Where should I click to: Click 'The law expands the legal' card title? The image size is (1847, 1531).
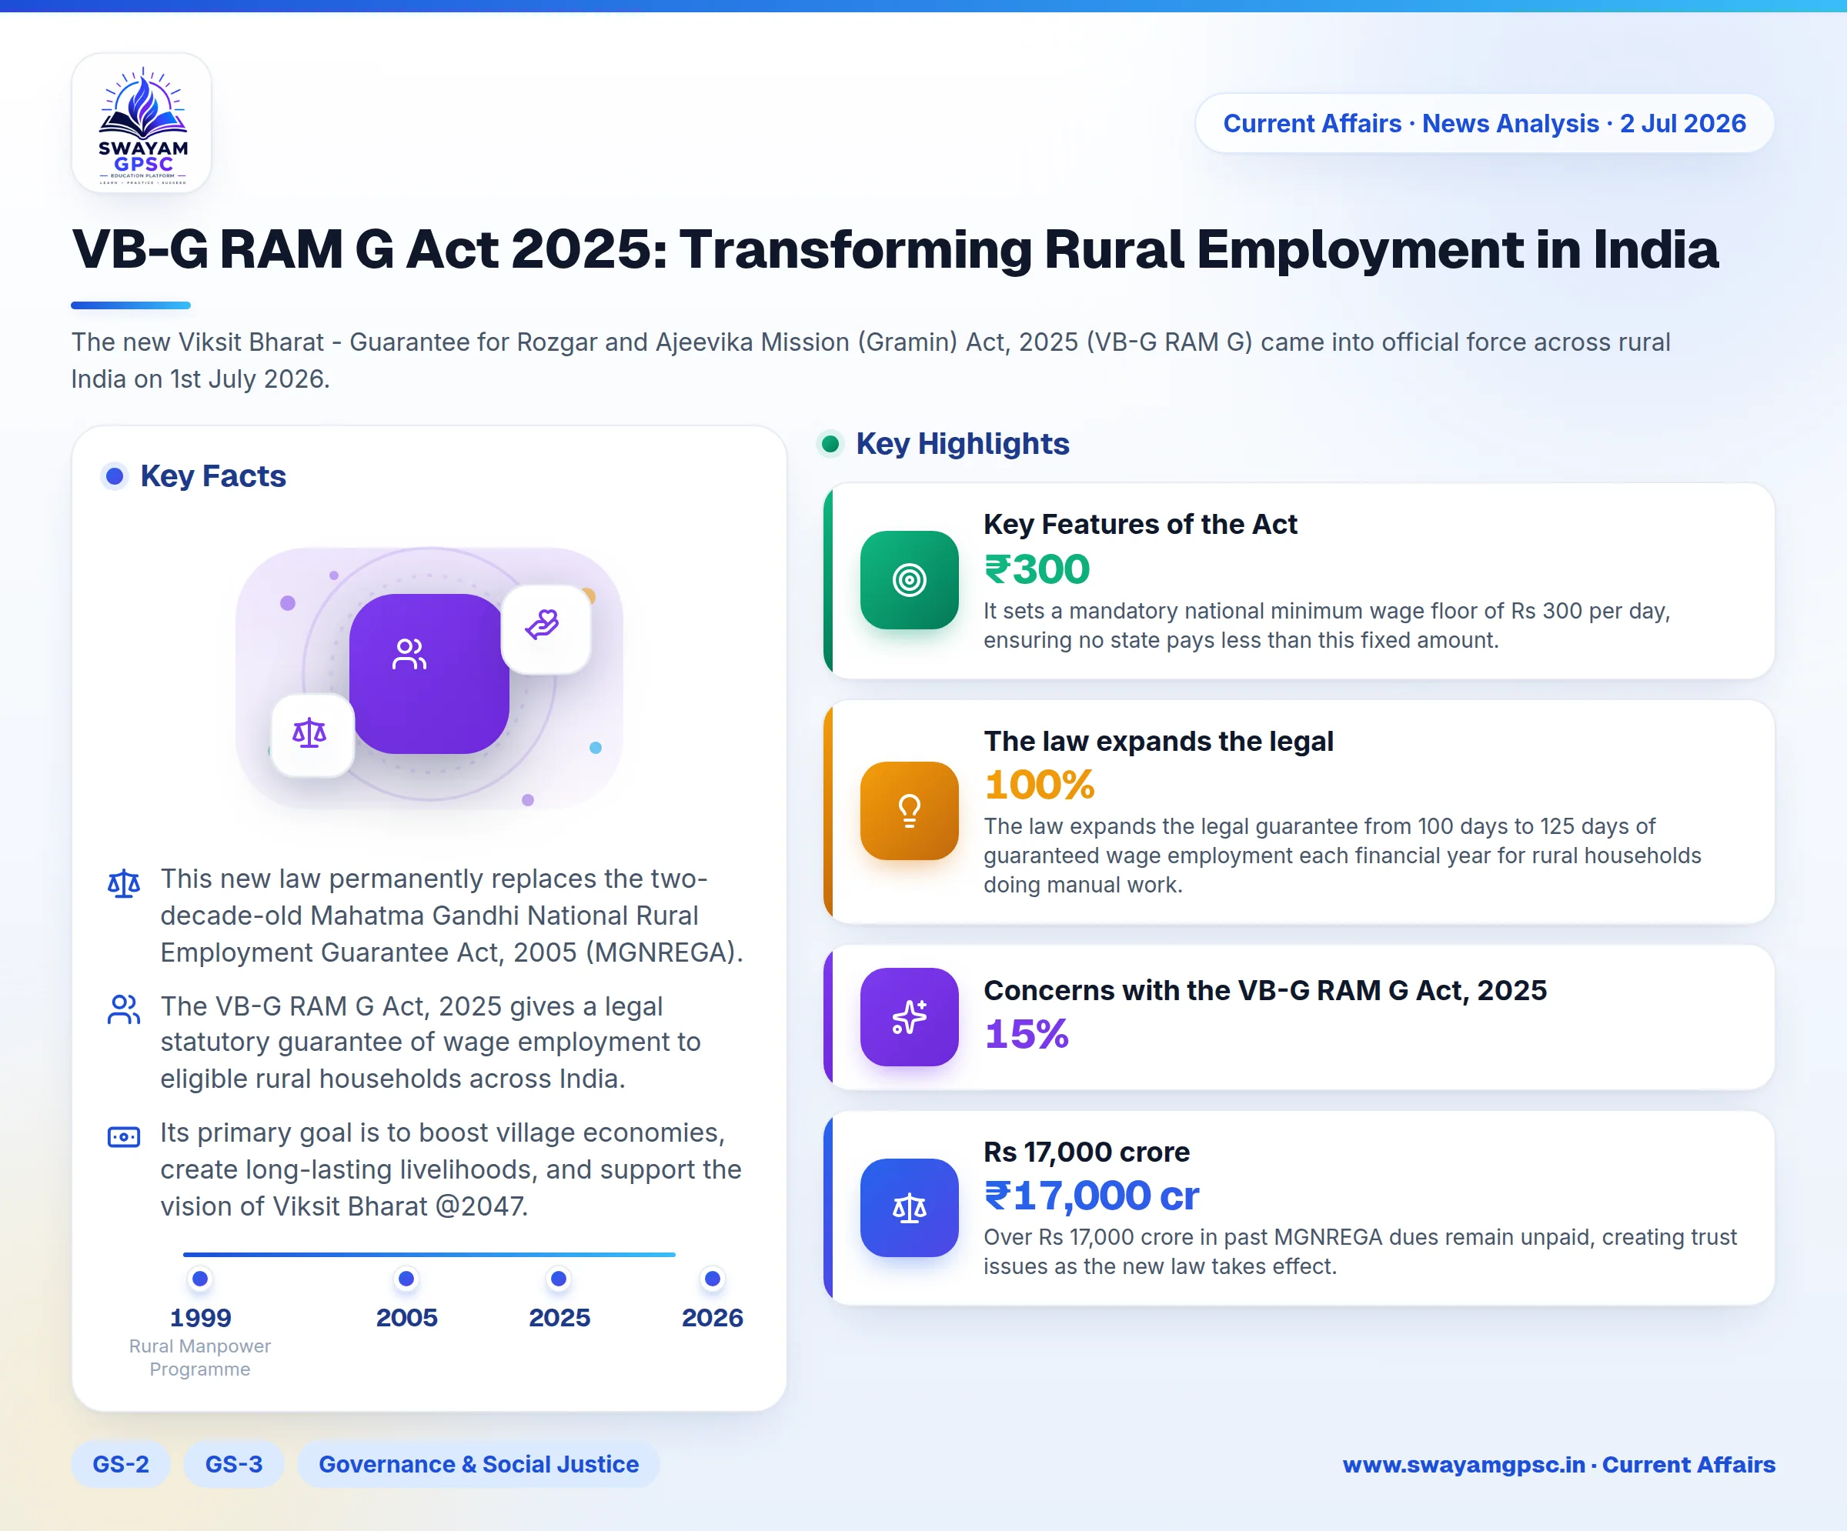[1158, 742]
